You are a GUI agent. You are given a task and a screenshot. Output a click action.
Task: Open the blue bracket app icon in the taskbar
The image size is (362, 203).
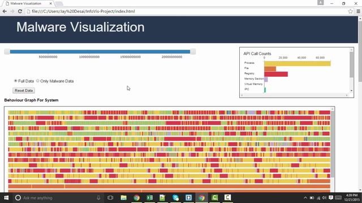[x=188, y=198]
